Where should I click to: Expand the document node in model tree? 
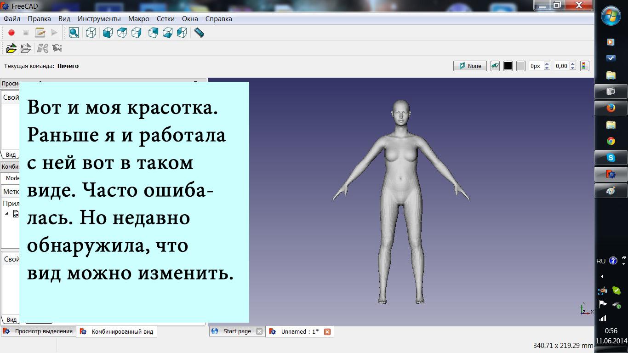pos(6,213)
